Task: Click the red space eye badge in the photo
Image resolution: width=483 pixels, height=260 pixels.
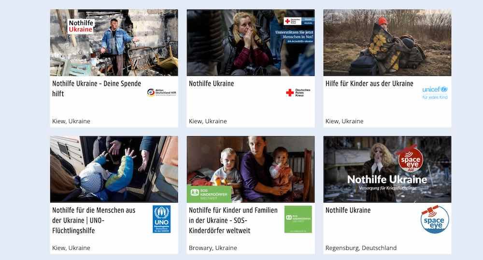Action: (x=410, y=159)
